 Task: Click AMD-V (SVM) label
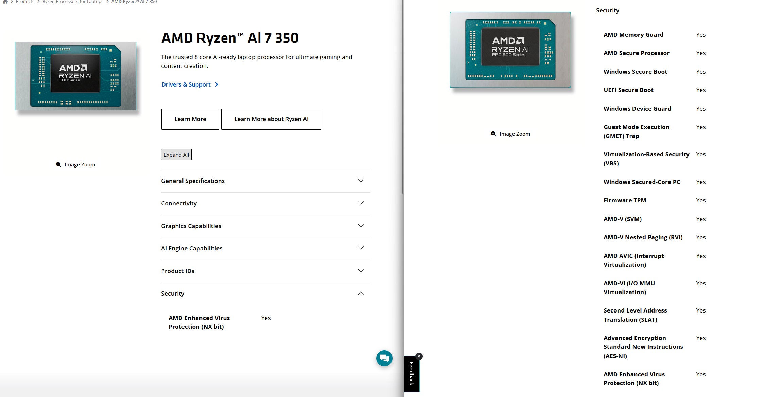click(623, 219)
